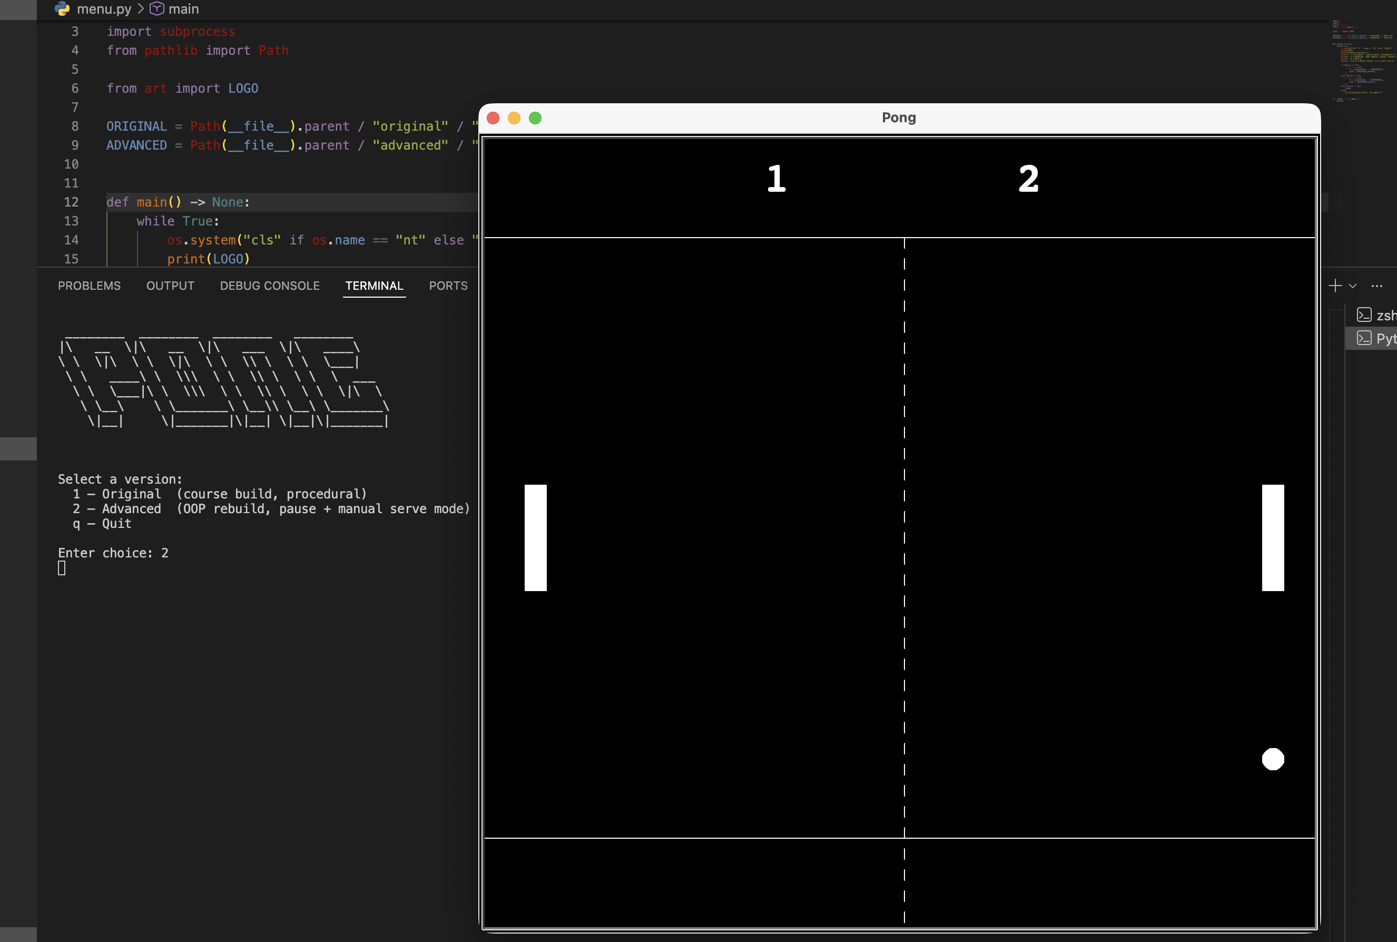Click the right paddle in Pong
The height and width of the screenshot is (942, 1397).
1273,538
